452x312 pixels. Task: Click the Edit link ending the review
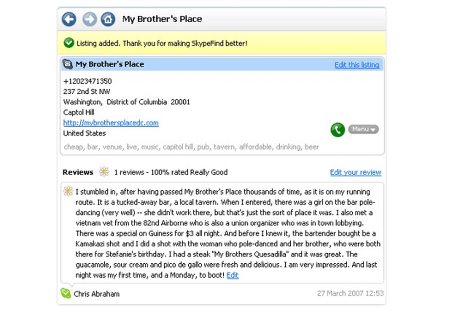[x=232, y=275]
